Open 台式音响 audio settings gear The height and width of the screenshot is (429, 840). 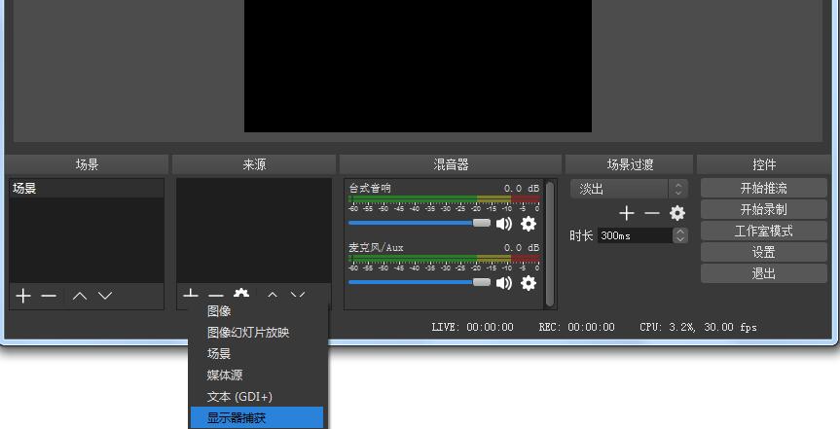[529, 224]
